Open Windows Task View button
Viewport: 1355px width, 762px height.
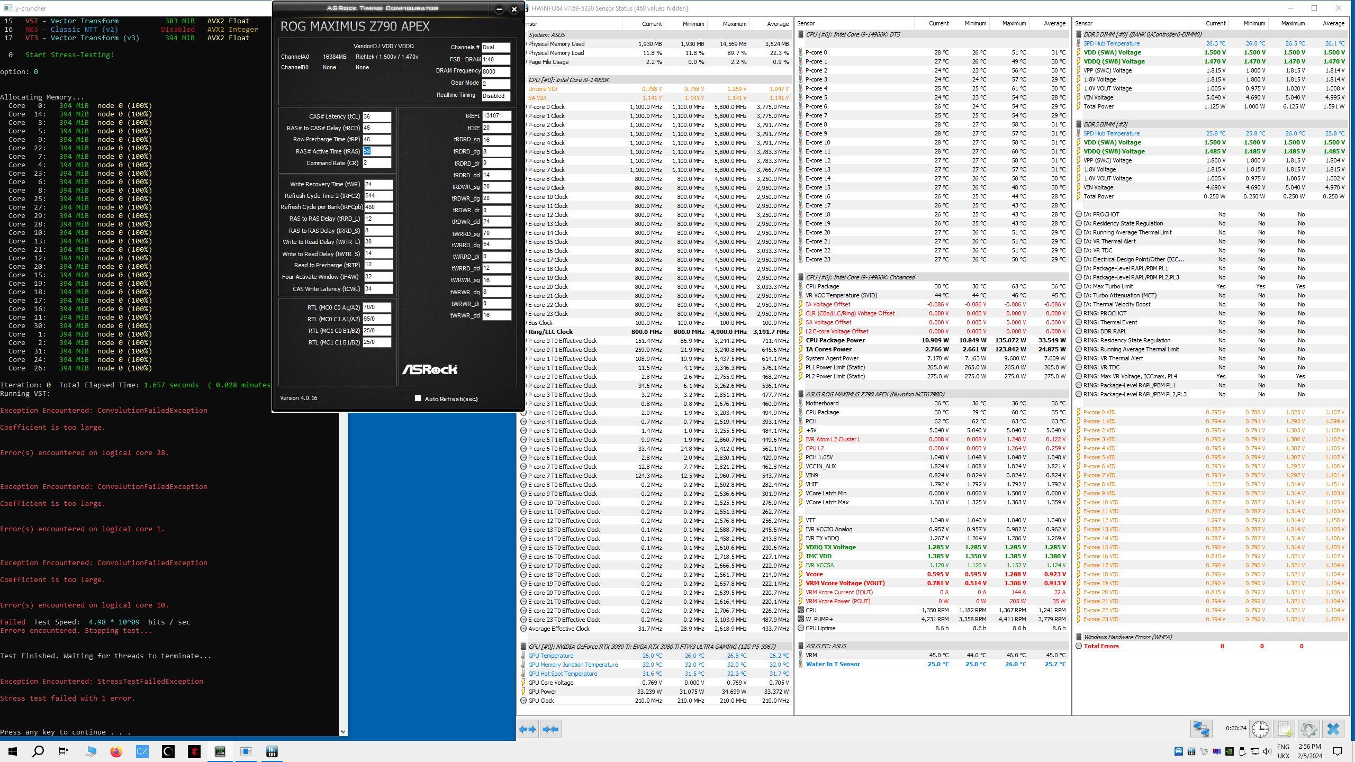point(64,751)
